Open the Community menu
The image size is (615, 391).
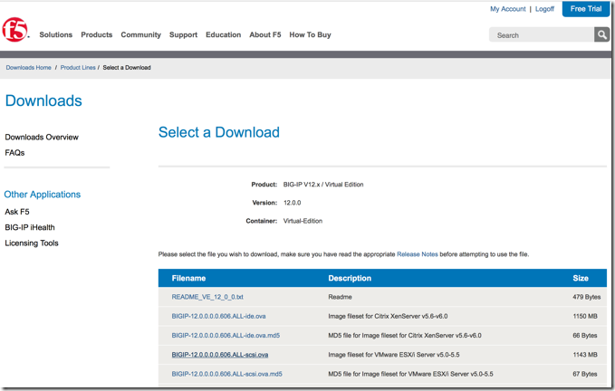140,35
